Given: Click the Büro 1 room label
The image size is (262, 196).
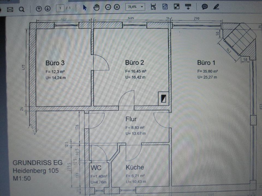Looking at the screenshot, I should (x=206, y=63).
